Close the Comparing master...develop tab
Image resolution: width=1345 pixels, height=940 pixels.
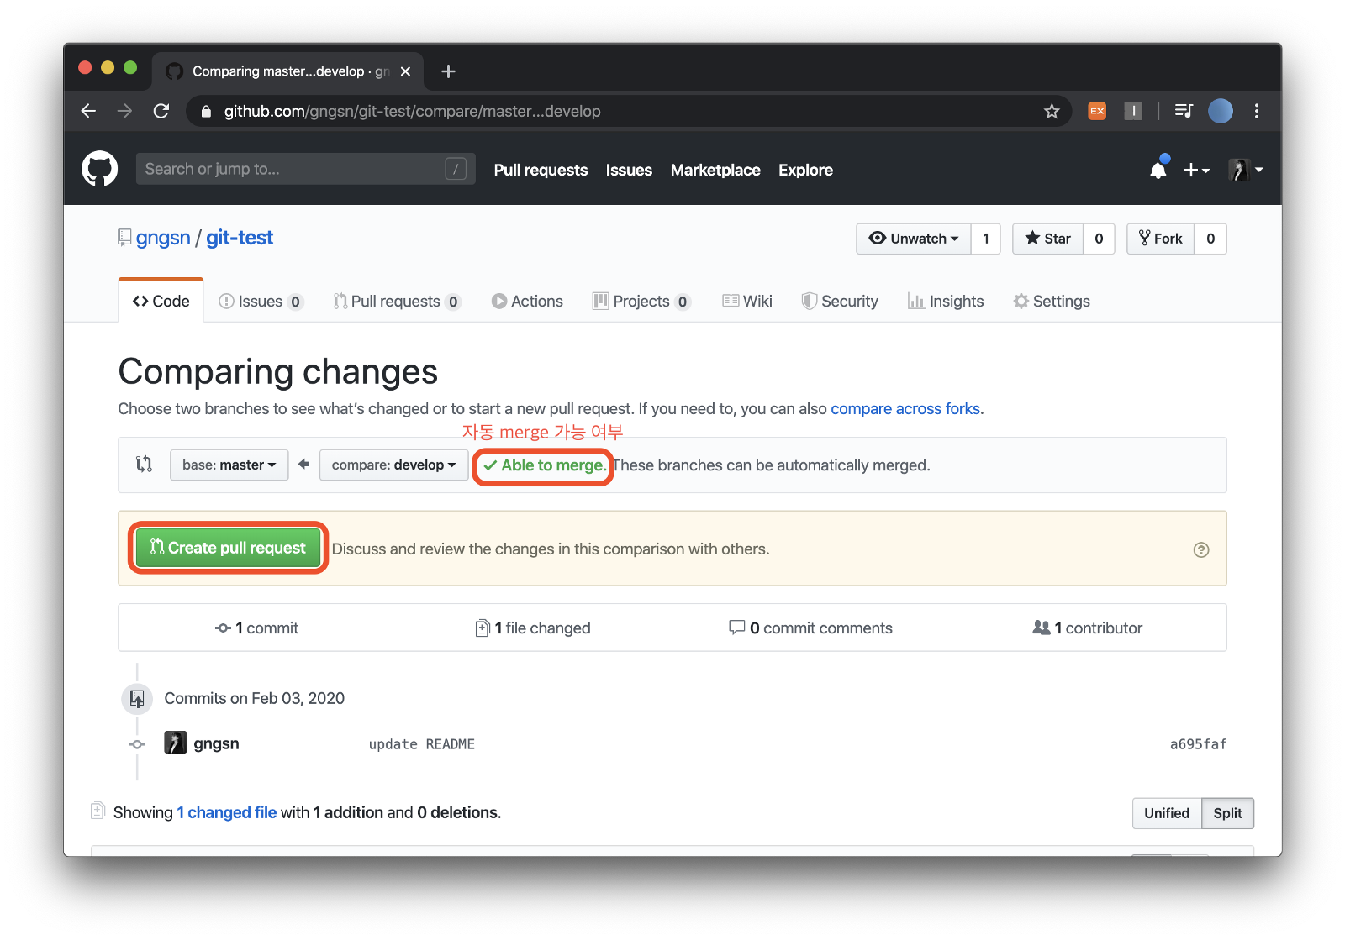click(x=405, y=71)
